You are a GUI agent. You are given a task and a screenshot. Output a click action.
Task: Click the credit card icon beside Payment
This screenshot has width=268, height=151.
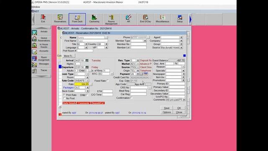point(146,74)
